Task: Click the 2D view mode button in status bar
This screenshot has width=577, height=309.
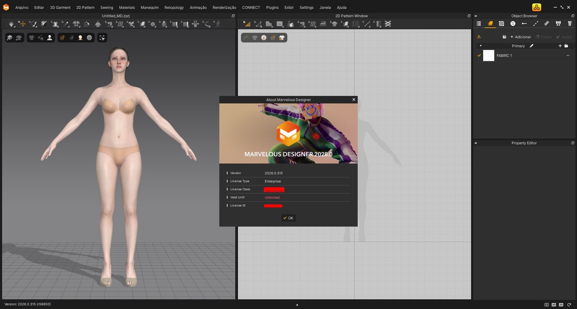Action: (x=561, y=305)
